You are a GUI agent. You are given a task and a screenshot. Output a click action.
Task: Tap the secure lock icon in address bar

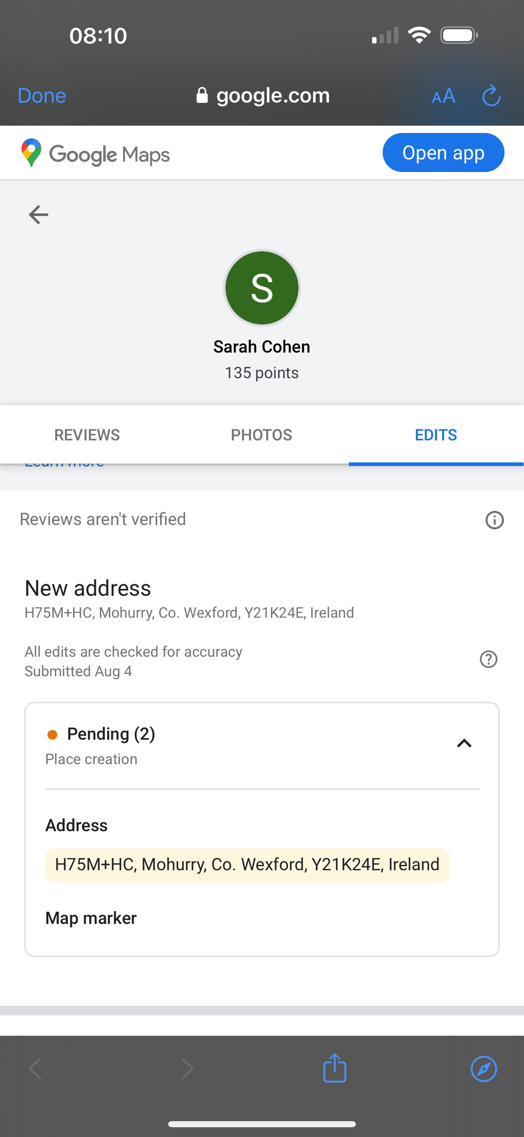point(202,95)
